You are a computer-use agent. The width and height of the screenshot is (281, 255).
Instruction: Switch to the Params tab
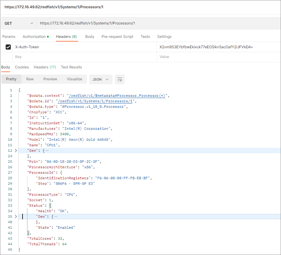[9, 37]
